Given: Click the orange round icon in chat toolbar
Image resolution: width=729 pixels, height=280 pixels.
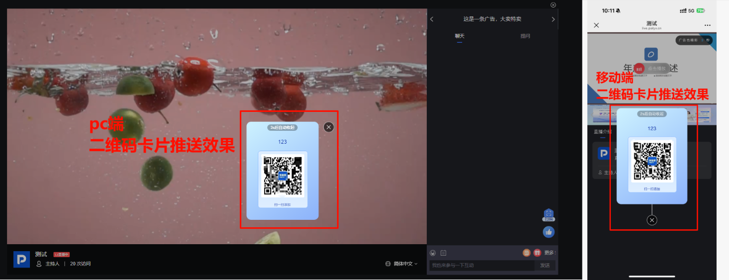Looking at the screenshot, I should [x=527, y=253].
